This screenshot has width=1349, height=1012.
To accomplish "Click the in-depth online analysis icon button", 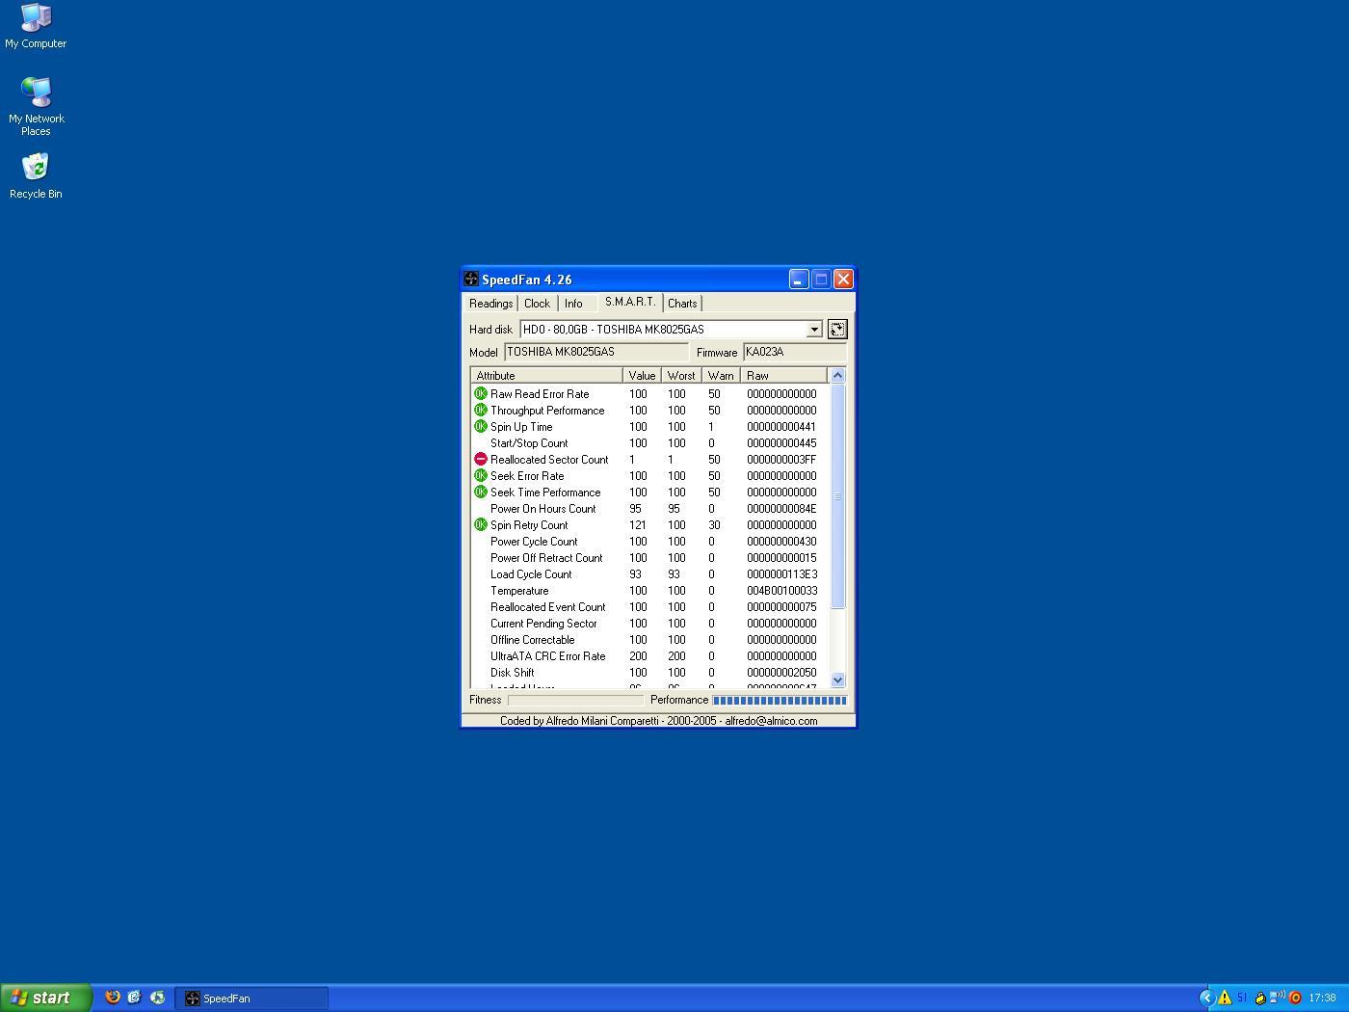I will coord(836,329).
